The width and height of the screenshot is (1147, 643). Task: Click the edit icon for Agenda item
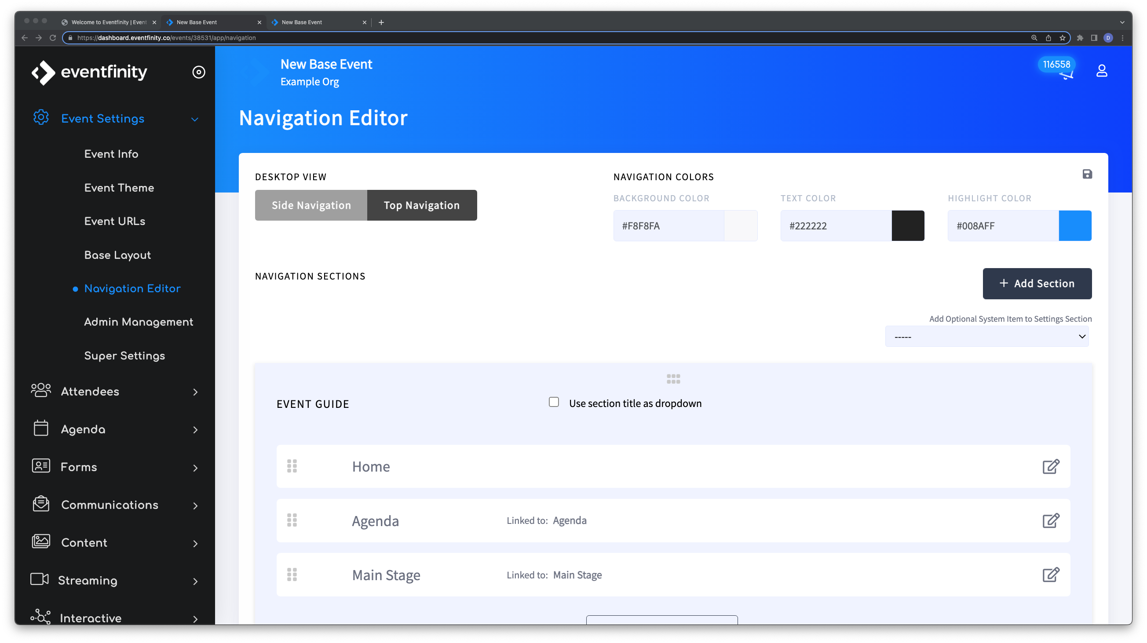(x=1050, y=520)
